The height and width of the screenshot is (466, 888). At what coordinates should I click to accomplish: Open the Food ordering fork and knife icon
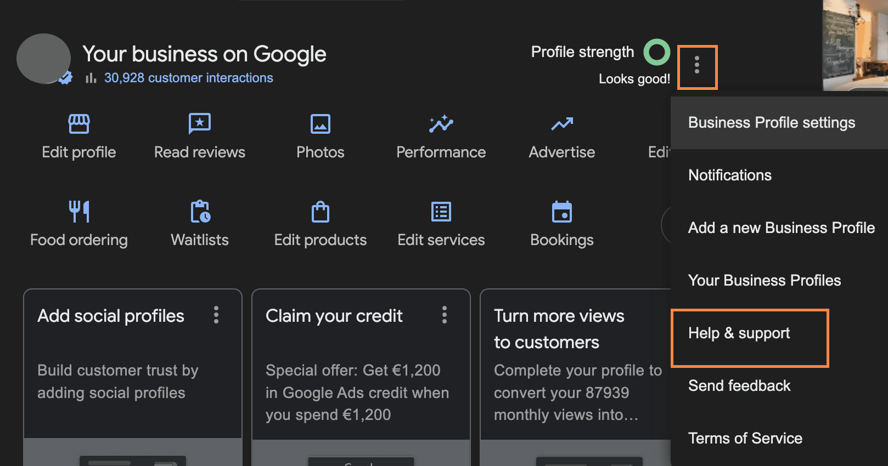[x=79, y=212]
